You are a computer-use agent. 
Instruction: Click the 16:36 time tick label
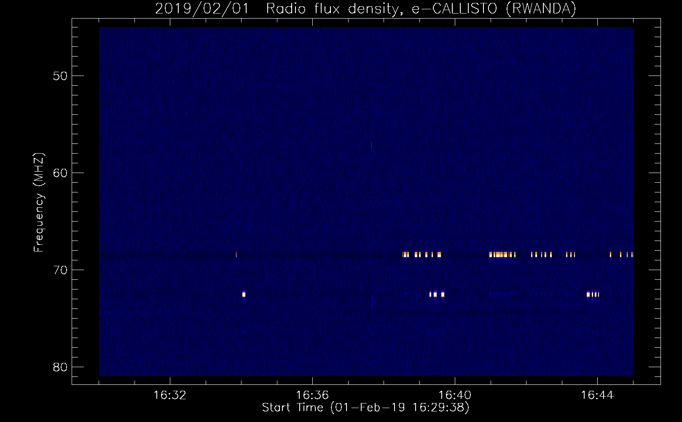[x=312, y=395]
